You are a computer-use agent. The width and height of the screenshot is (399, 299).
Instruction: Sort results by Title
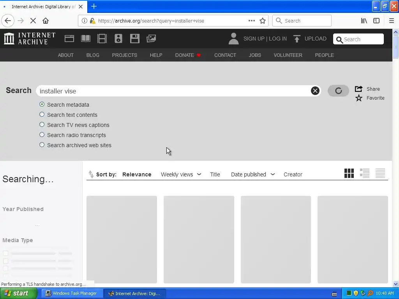click(215, 174)
